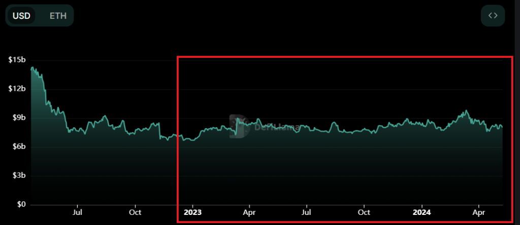
Task: Click the chart's highest peak near $15b
Action: [x=32, y=67]
